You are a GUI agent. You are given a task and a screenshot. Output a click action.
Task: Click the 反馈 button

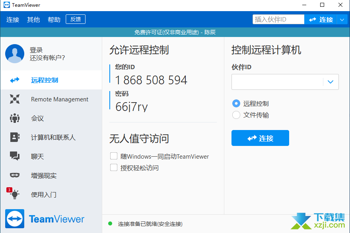(76, 19)
